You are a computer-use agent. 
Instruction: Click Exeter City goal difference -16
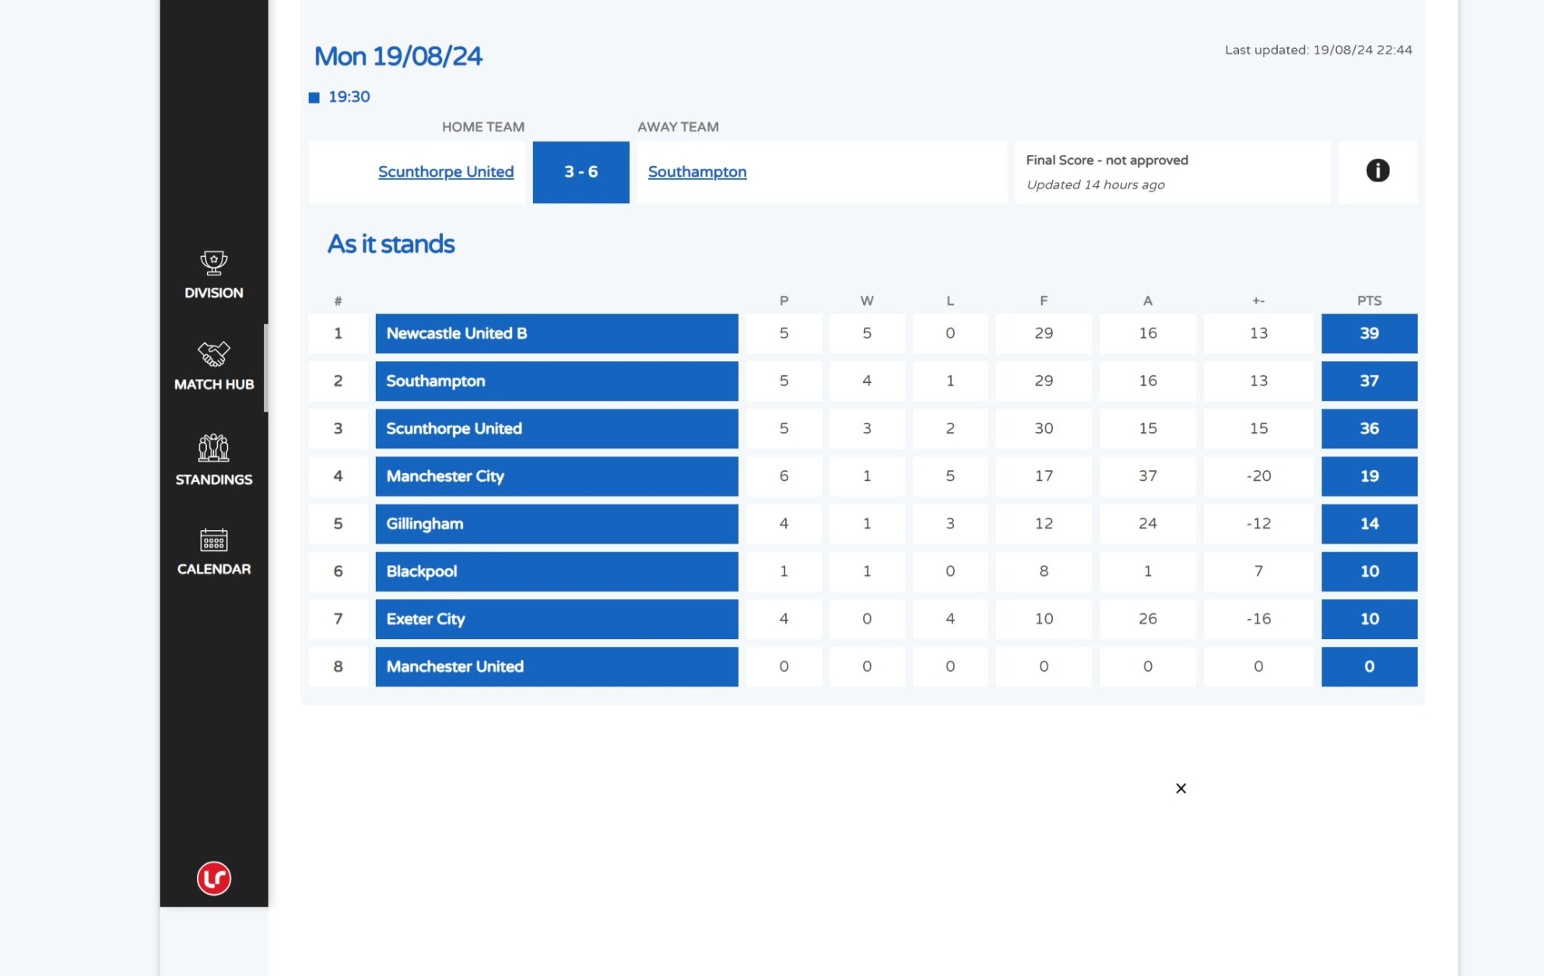click(x=1258, y=619)
